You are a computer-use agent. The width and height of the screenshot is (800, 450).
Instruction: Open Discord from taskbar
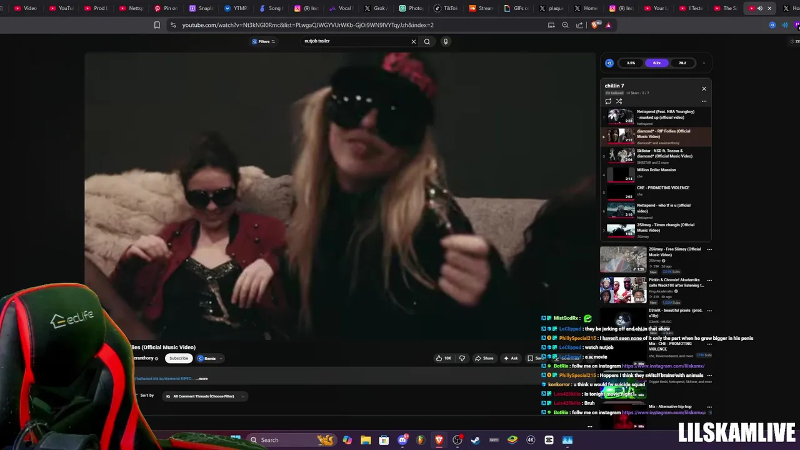[402, 440]
